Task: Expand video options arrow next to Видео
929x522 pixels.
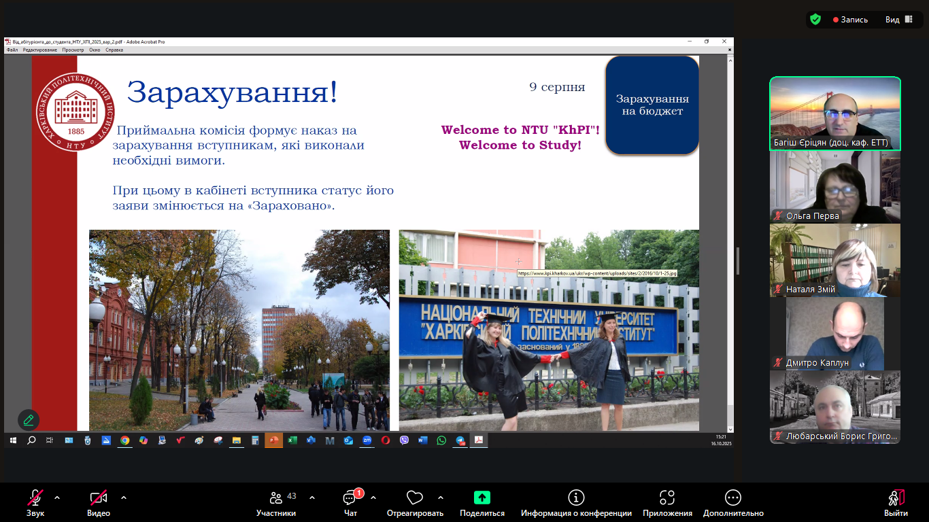Action: coord(123,498)
